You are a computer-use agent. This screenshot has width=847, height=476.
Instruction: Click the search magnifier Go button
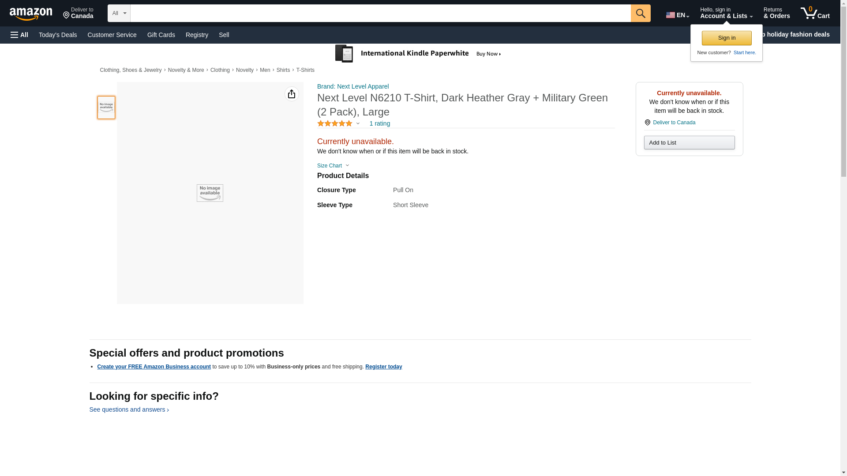(640, 13)
